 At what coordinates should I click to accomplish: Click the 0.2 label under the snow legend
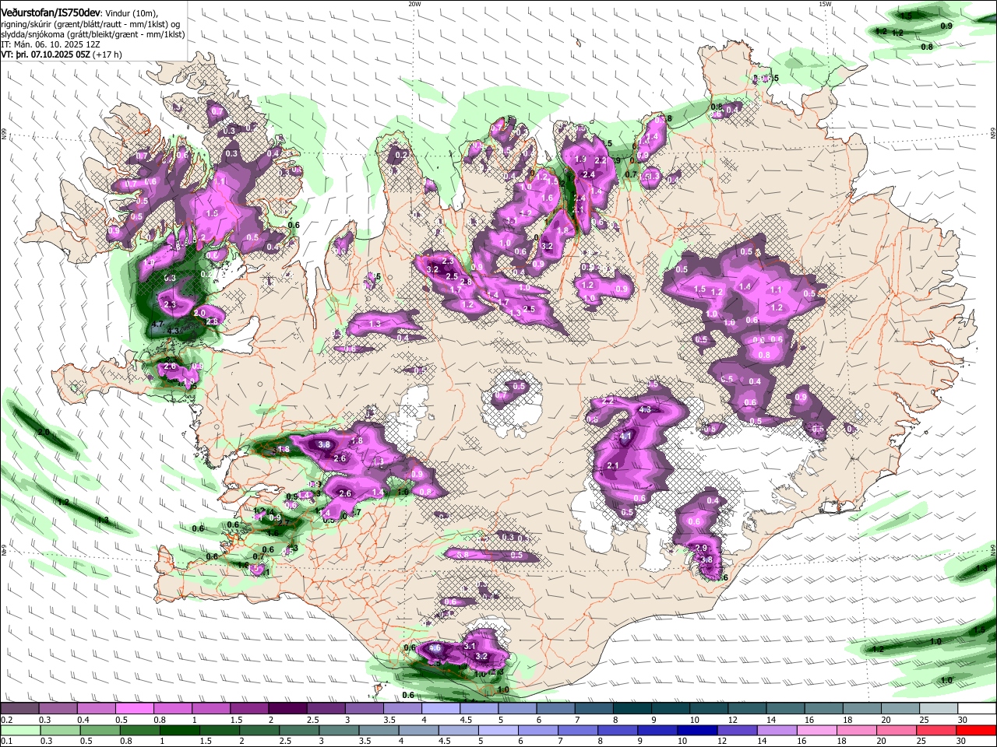click(7, 720)
